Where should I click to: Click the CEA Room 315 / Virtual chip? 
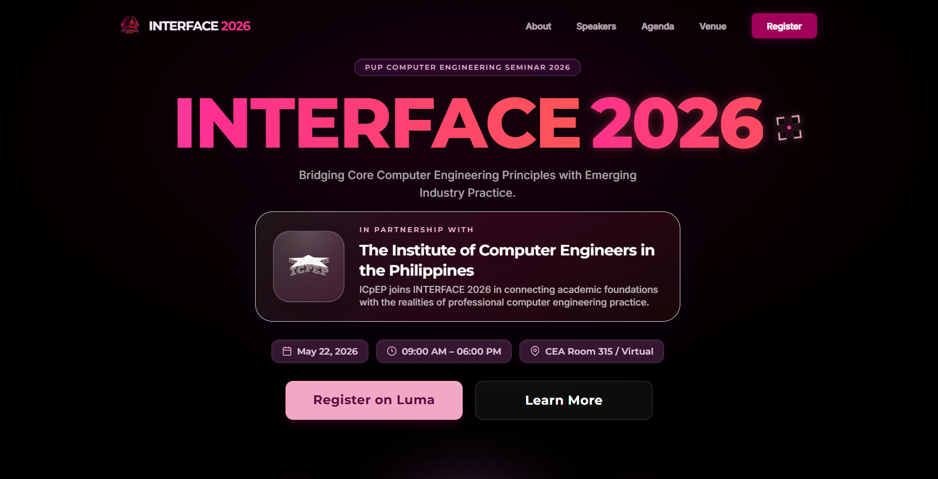(x=592, y=351)
